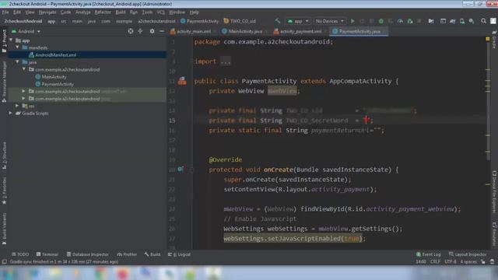Open the AVD Manager phone icon
The image size is (498, 280).
click(462, 21)
